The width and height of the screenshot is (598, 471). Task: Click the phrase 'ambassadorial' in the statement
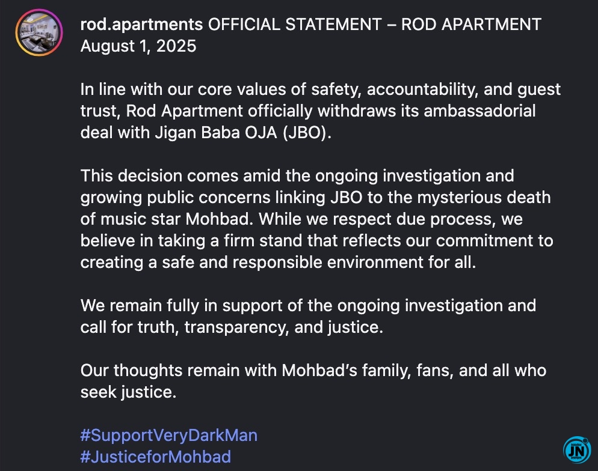tap(479, 111)
